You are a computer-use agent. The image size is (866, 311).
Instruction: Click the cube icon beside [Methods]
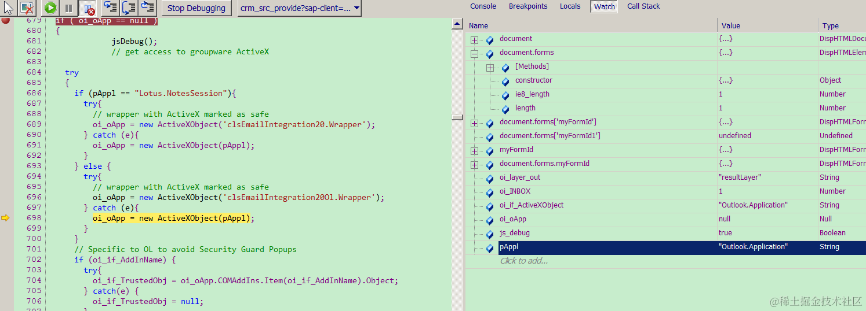[505, 68]
